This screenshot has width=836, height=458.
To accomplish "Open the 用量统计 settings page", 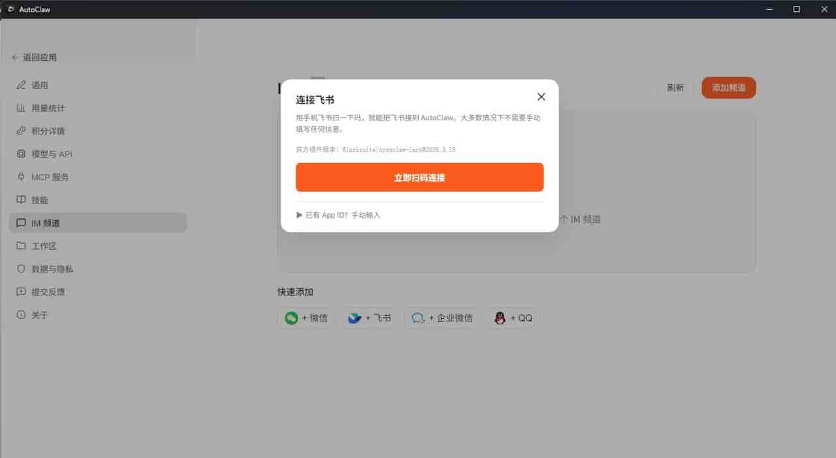I will [x=98, y=108].
